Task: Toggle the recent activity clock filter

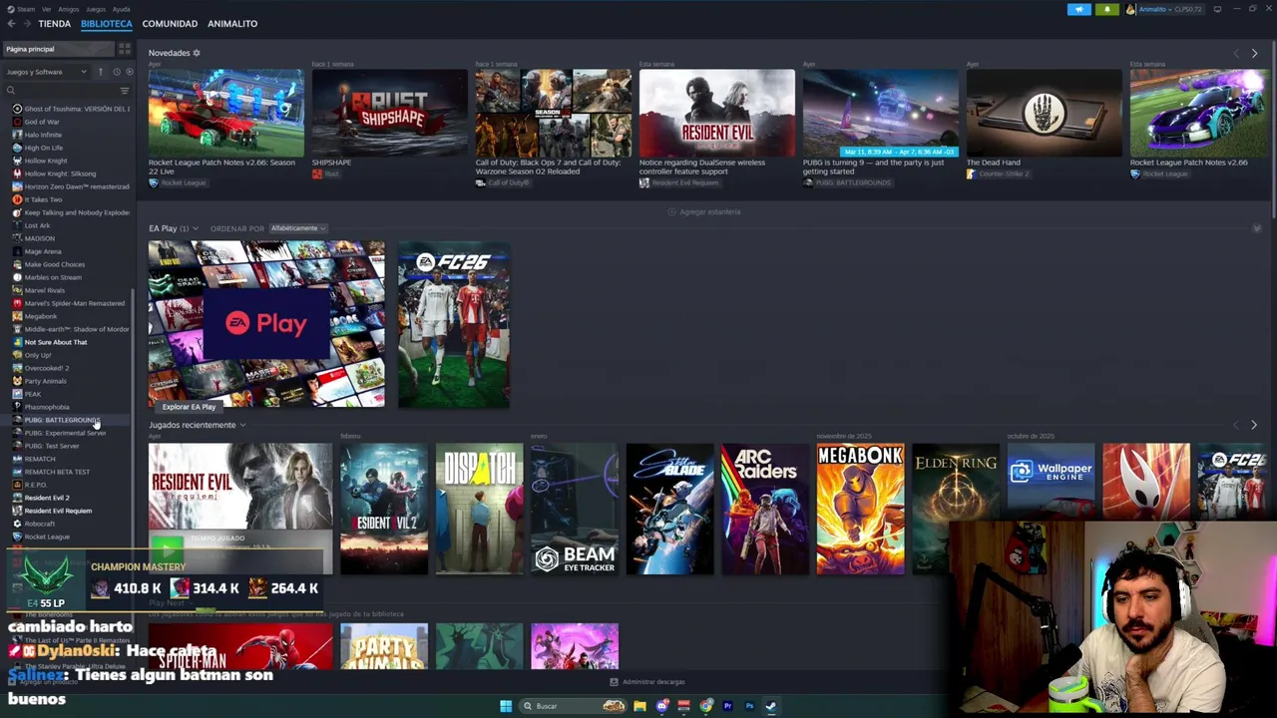Action: (116, 72)
